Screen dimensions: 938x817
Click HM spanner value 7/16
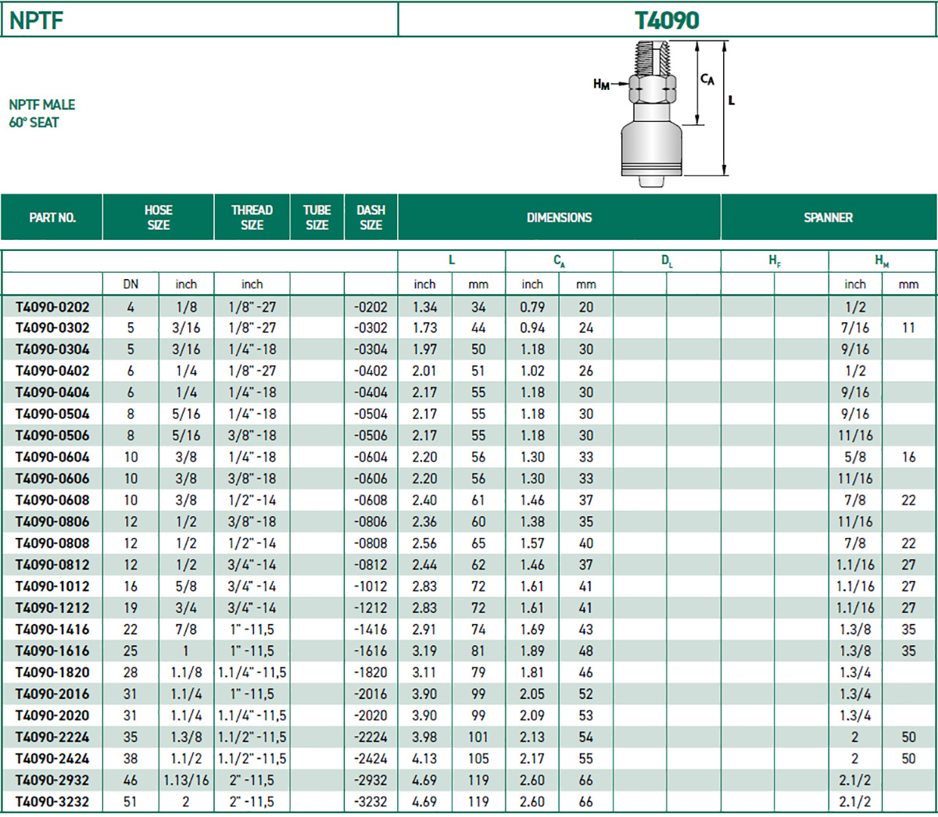click(855, 328)
